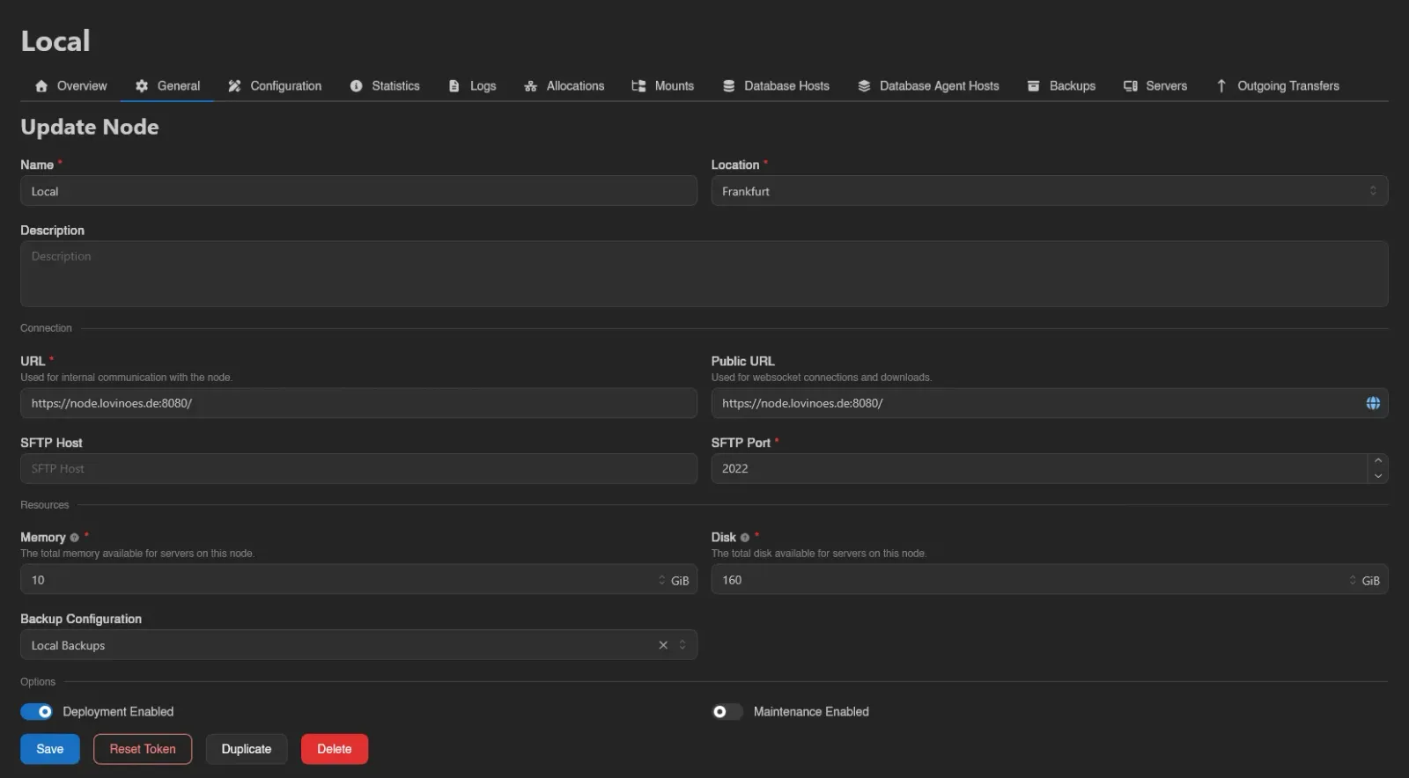
Task: Toggle the Maintenance Enabled switch
Action: click(x=727, y=711)
